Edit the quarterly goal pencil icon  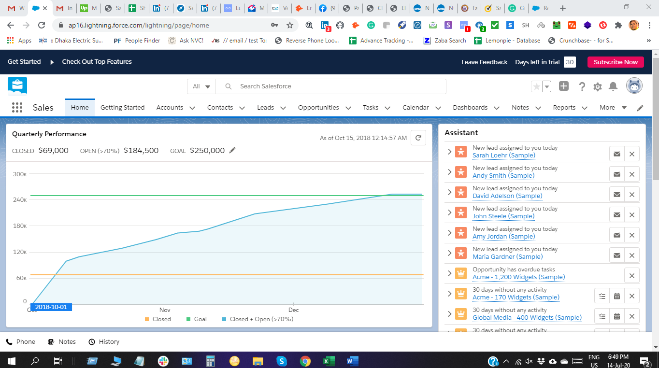tap(232, 151)
